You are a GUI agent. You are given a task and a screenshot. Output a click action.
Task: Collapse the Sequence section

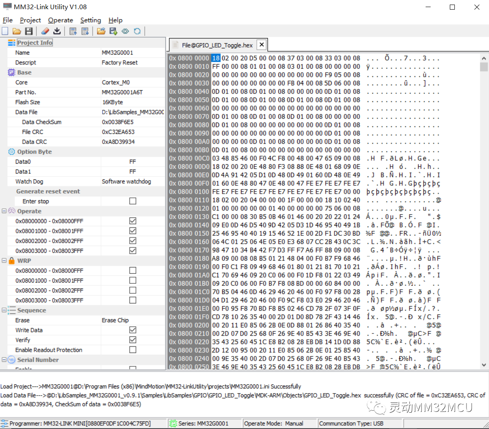pyautogui.click(x=4, y=310)
